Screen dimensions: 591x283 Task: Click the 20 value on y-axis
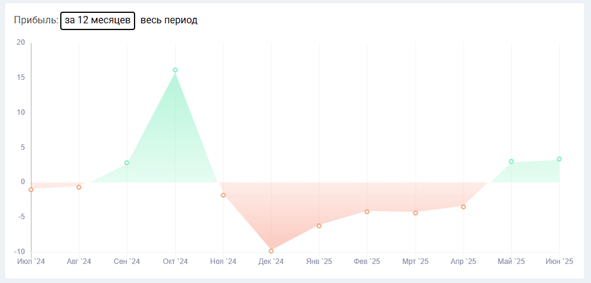[x=21, y=42]
